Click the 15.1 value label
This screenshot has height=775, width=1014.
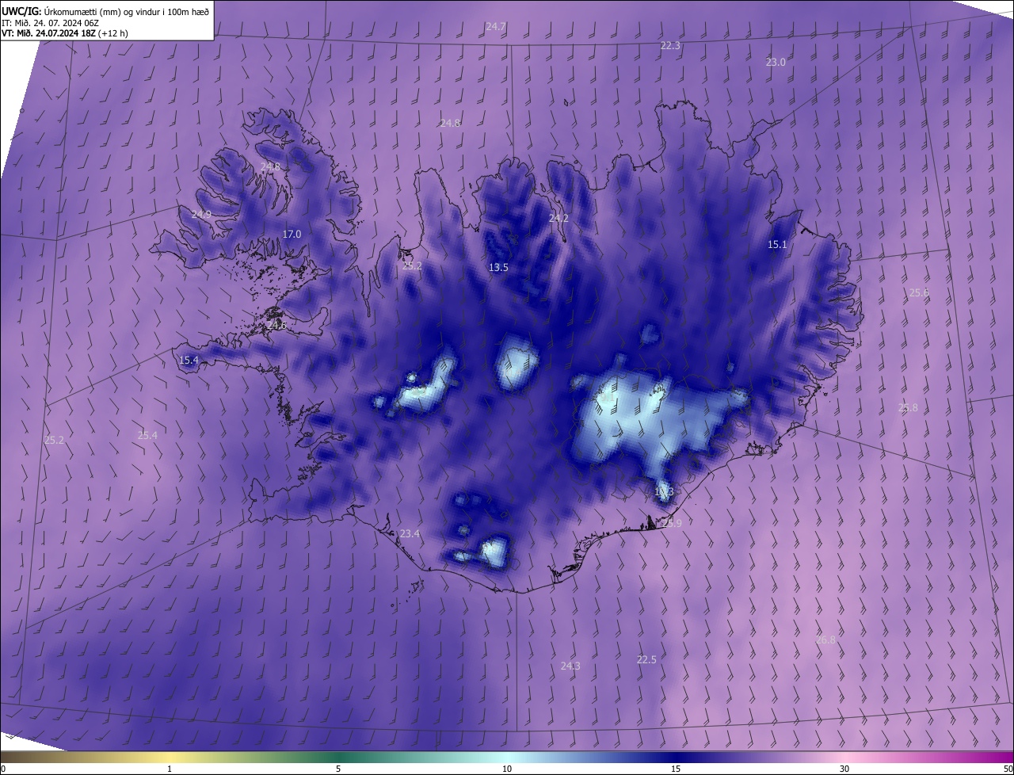(x=778, y=245)
